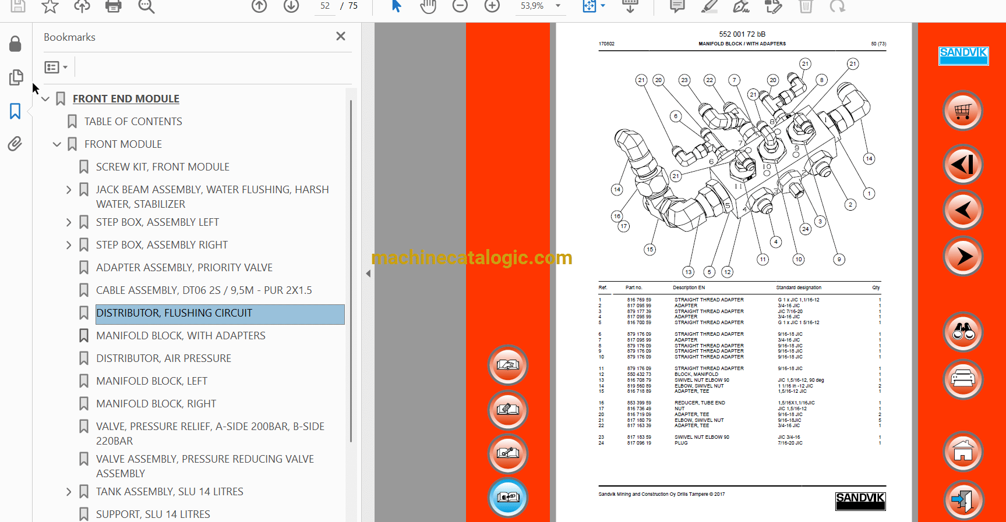Click the orange printer button
This screenshot has height=522, width=1006.
click(x=963, y=379)
